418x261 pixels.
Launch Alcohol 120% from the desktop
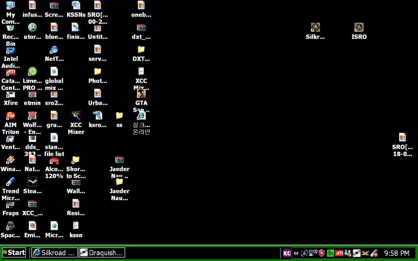[54, 161]
